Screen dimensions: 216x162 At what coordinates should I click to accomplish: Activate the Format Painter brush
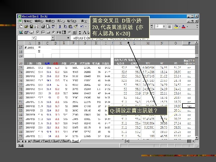tap(76, 26)
